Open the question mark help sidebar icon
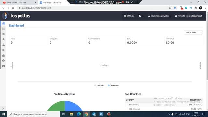Viewport: 208px width, 117px height. click(4, 61)
